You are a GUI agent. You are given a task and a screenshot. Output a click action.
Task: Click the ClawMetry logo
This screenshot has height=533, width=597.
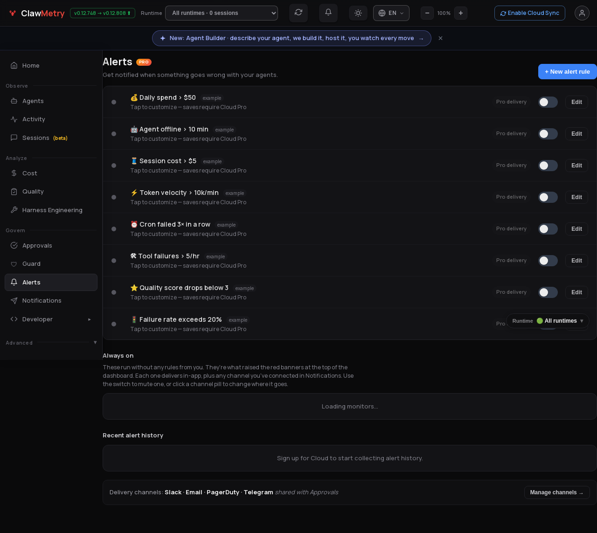[37, 14]
